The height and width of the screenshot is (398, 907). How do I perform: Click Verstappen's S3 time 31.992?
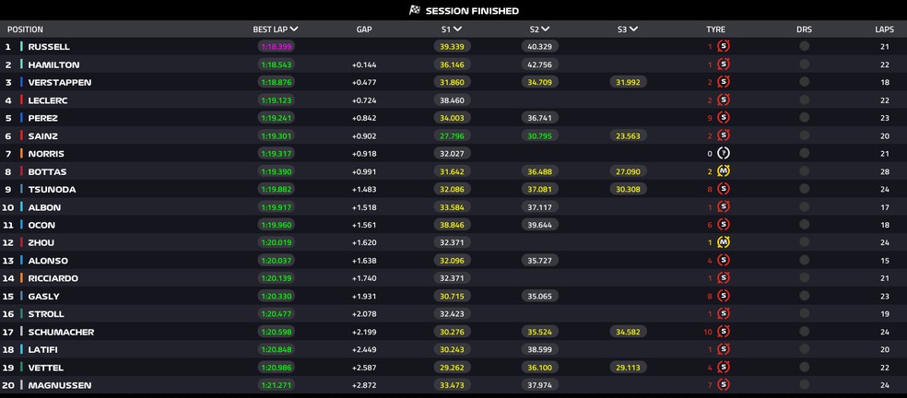[x=629, y=82]
